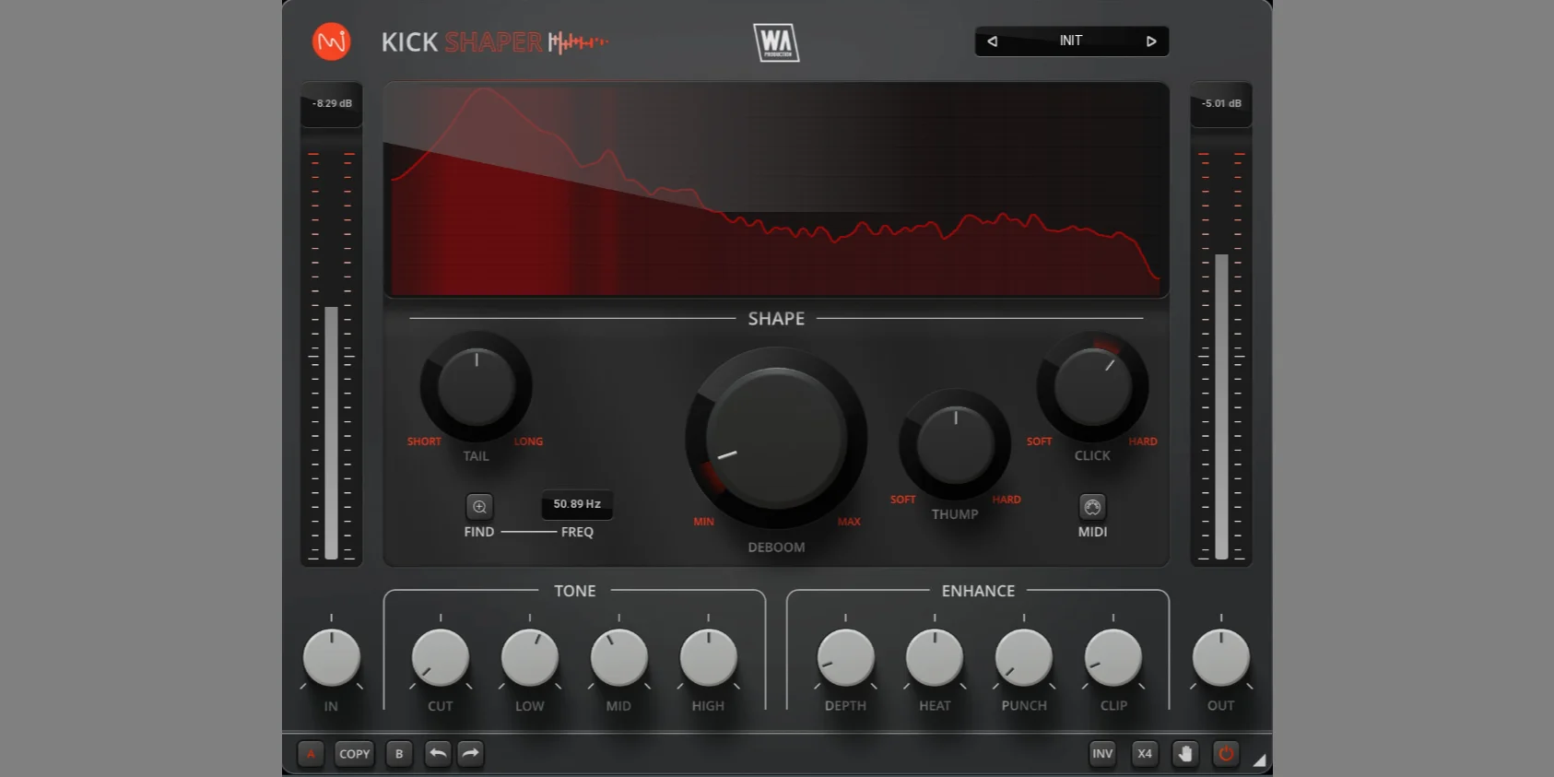Select the previous preset arrow

(993, 41)
